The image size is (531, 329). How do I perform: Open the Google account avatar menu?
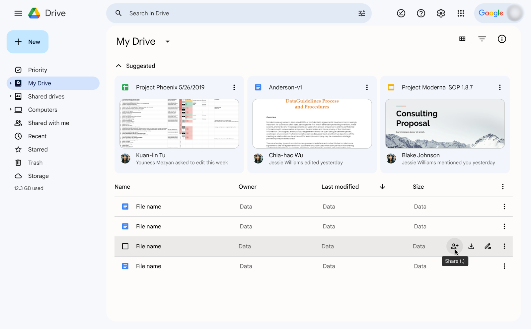(x=515, y=13)
